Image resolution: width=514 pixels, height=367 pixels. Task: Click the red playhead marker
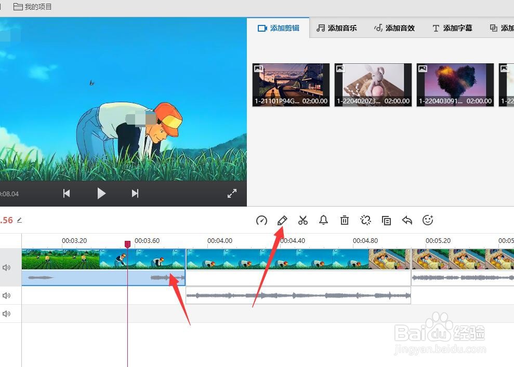(x=127, y=244)
